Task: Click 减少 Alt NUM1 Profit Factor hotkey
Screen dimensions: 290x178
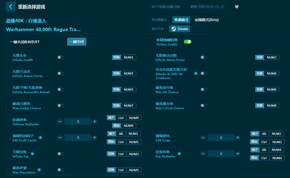Action: [124, 134]
